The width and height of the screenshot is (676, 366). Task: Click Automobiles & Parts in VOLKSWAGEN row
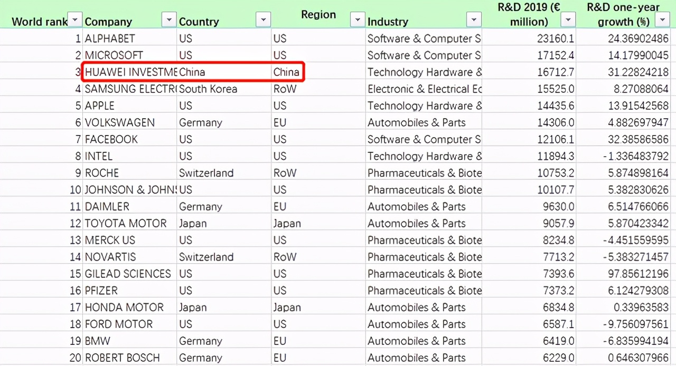coord(424,123)
